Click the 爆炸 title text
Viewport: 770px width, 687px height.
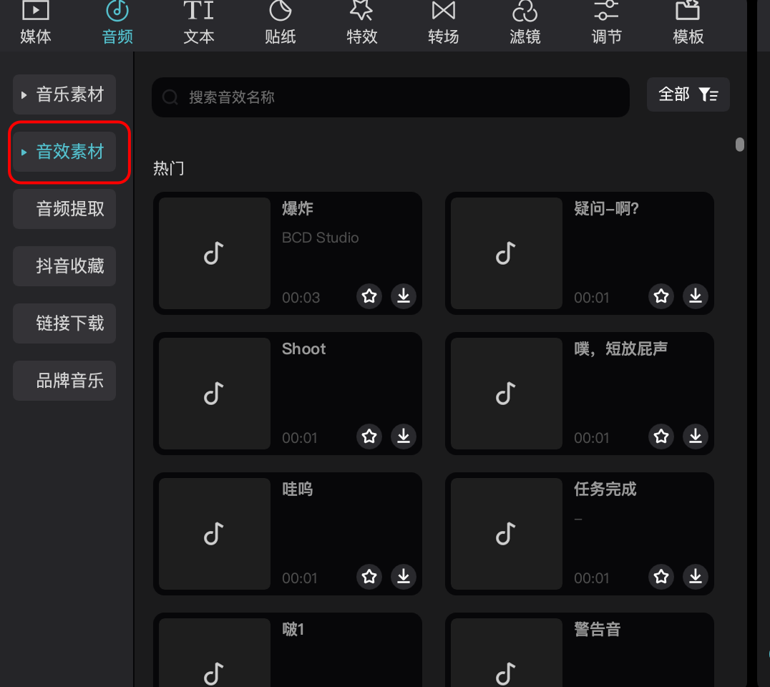coord(298,209)
